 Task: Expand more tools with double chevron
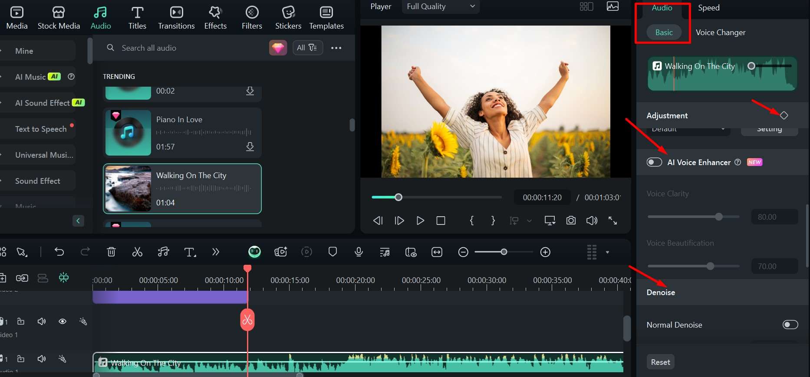[x=216, y=252]
